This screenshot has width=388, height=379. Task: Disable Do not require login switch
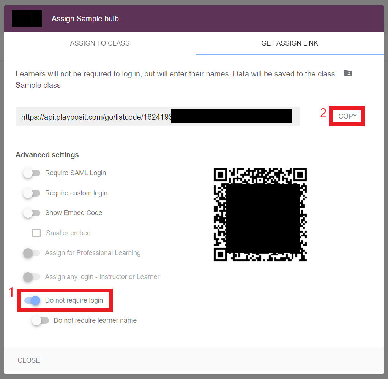pyautogui.click(x=32, y=300)
